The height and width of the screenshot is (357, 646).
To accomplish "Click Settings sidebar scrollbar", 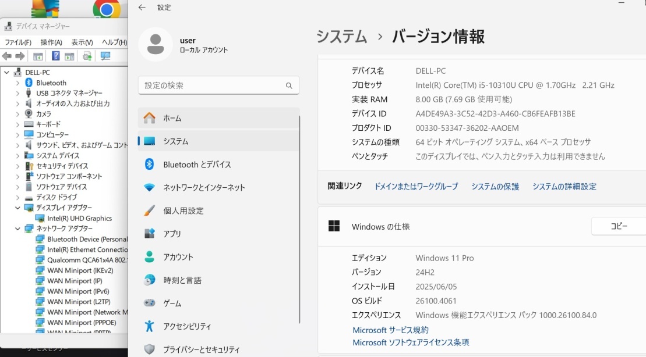I will pyautogui.click(x=299, y=219).
